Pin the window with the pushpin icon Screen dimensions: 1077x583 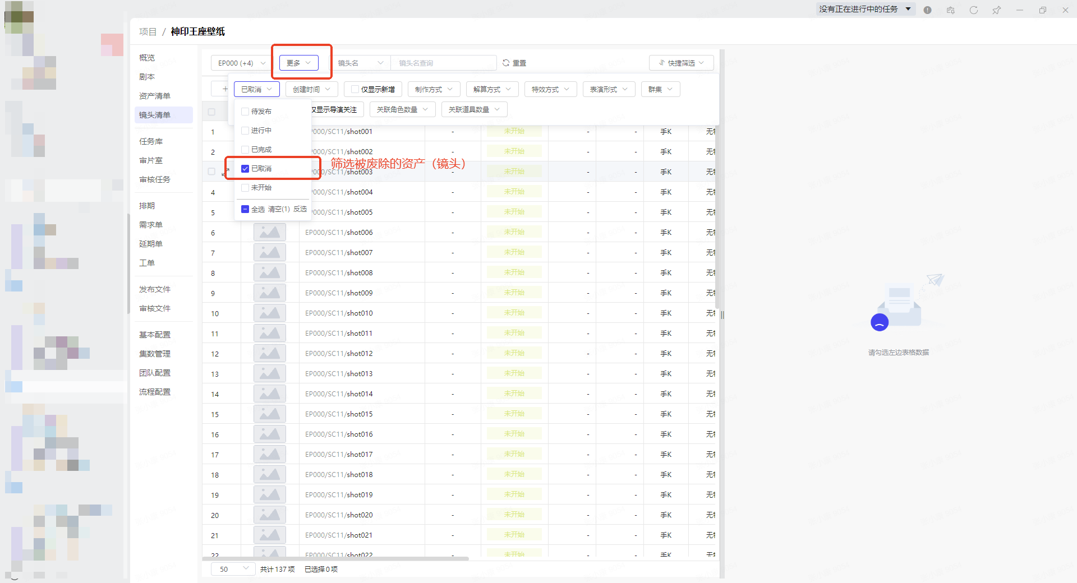(996, 10)
